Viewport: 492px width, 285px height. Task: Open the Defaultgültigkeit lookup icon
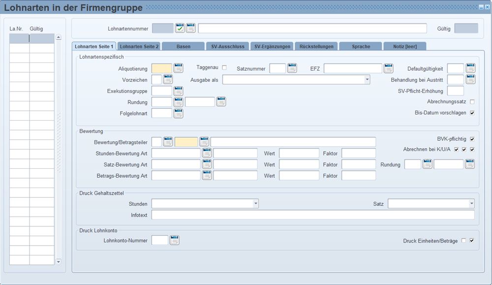(x=470, y=68)
